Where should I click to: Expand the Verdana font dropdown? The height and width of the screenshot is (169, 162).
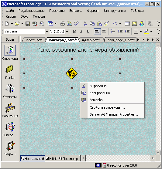47,32
